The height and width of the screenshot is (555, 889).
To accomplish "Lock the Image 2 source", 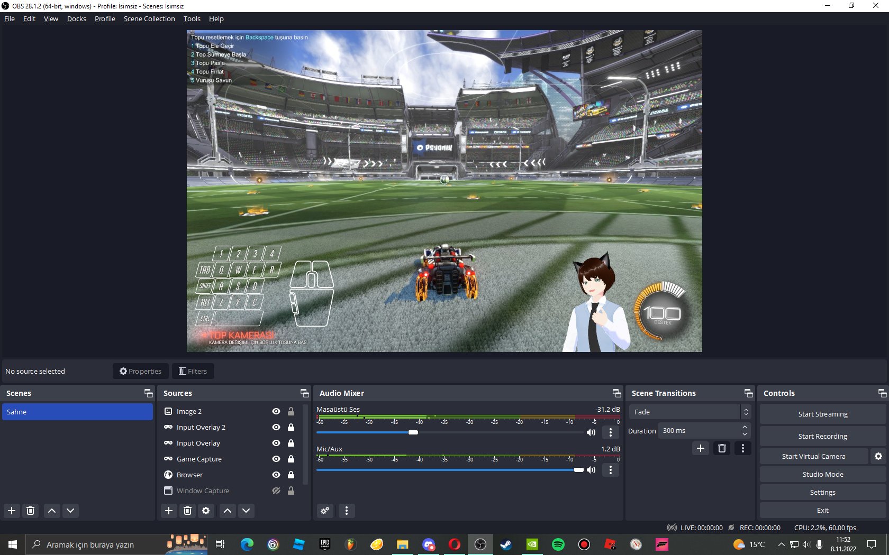I will tap(291, 411).
